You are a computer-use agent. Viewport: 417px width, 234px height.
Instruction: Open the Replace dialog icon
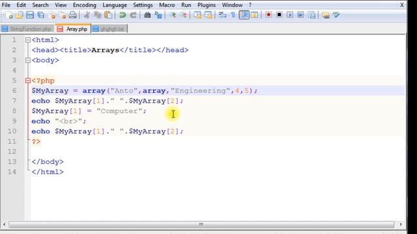click(158, 15)
